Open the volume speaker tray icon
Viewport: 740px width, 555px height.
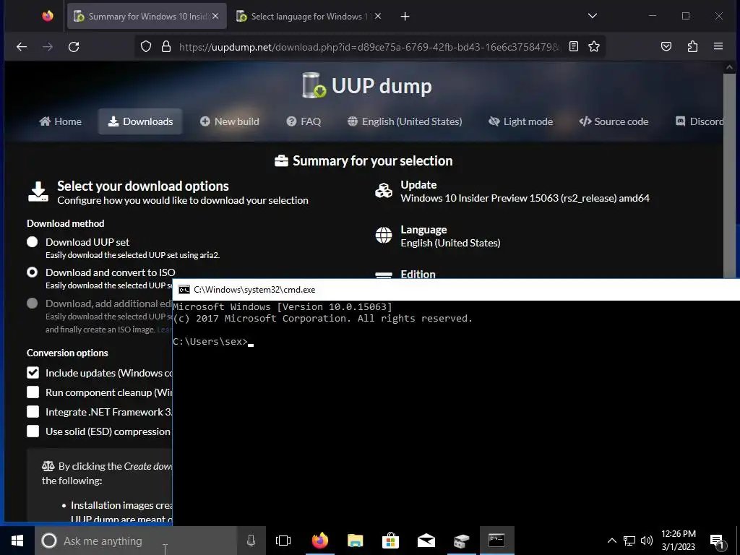click(647, 541)
